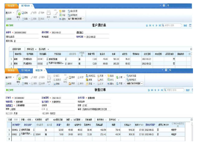Switch to the orange first tab in the upper window
Image resolution: width=201 pixels, height=145 pixels.
click(x=11, y=6)
